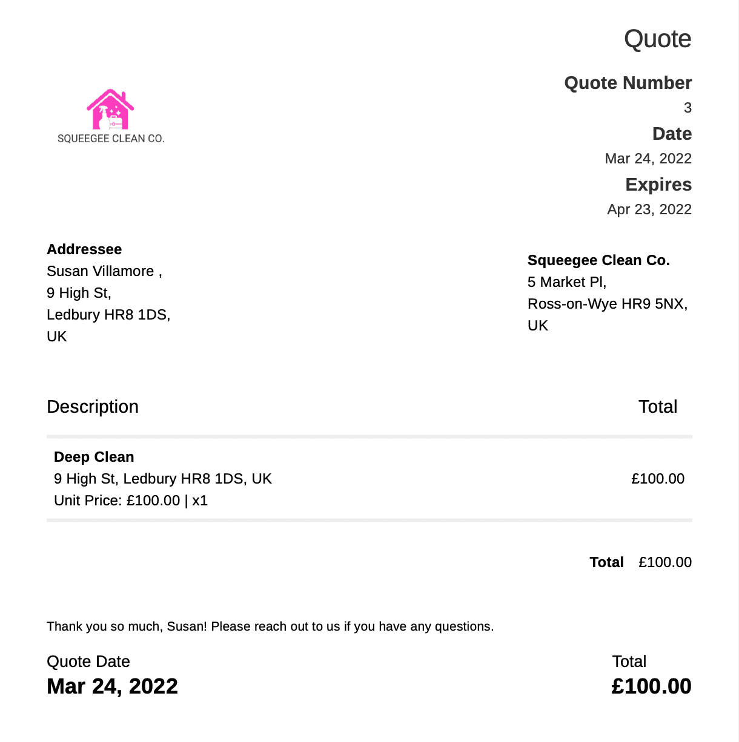Image resolution: width=739 pixels, height=742 pixels.
Task: Click the pink house logo icon
Action: pos(110,110)
